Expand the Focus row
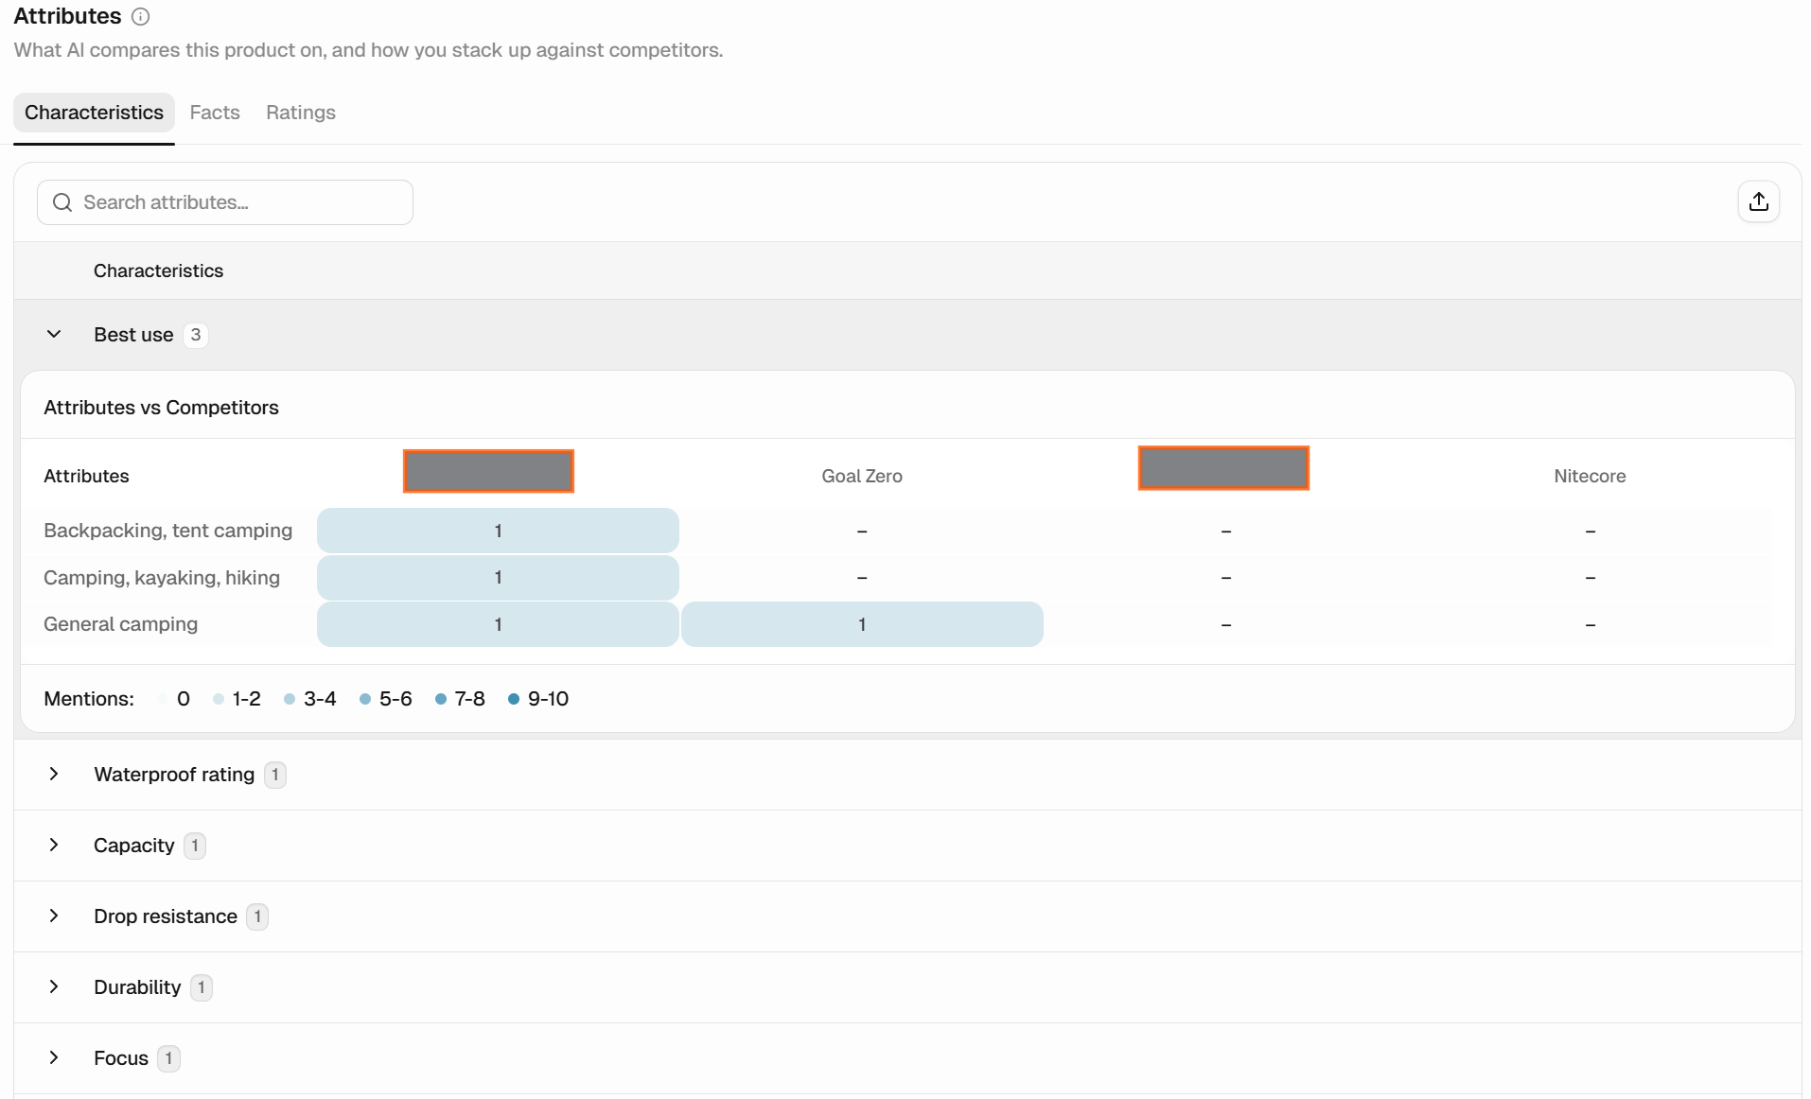This screenshot has width=1811, height=1099. click(54, 1057)
